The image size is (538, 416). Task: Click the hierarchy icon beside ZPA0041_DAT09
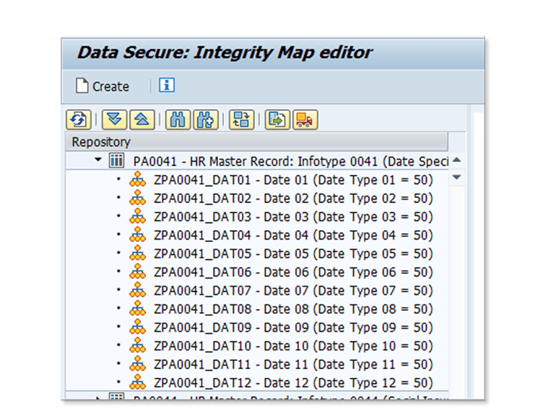138,327
